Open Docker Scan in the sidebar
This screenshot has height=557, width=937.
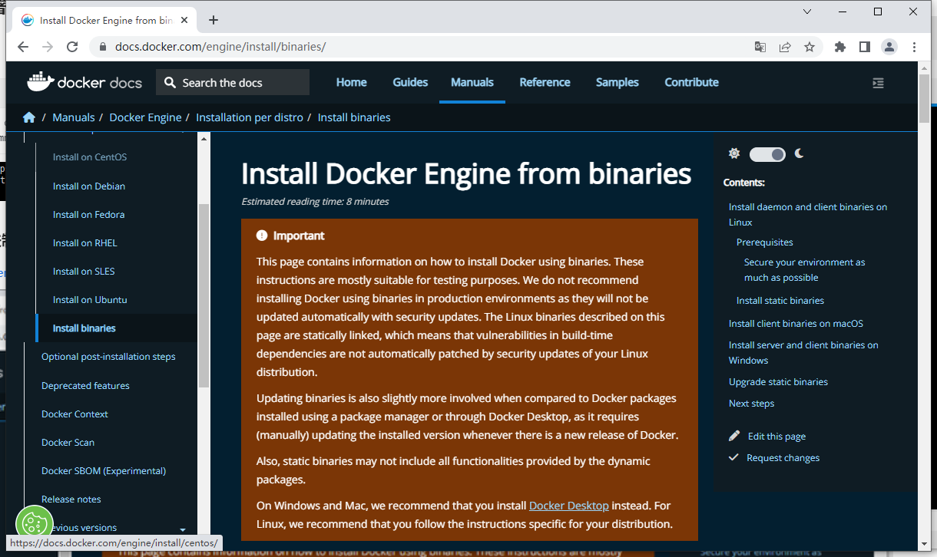pyautogui.click(x=68, y=442)
